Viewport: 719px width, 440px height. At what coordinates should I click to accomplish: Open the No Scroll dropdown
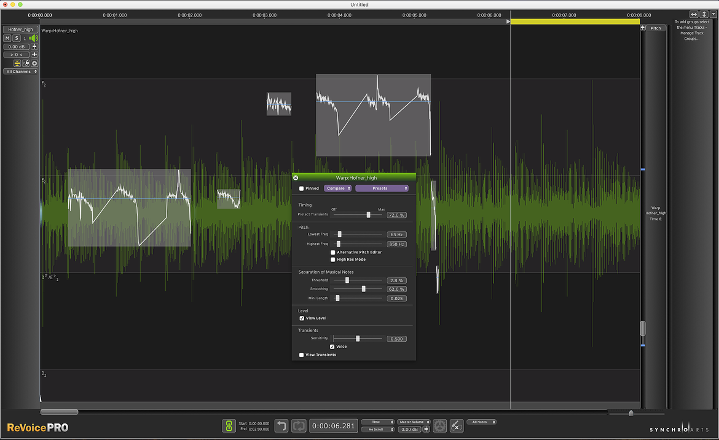[378, 430]
